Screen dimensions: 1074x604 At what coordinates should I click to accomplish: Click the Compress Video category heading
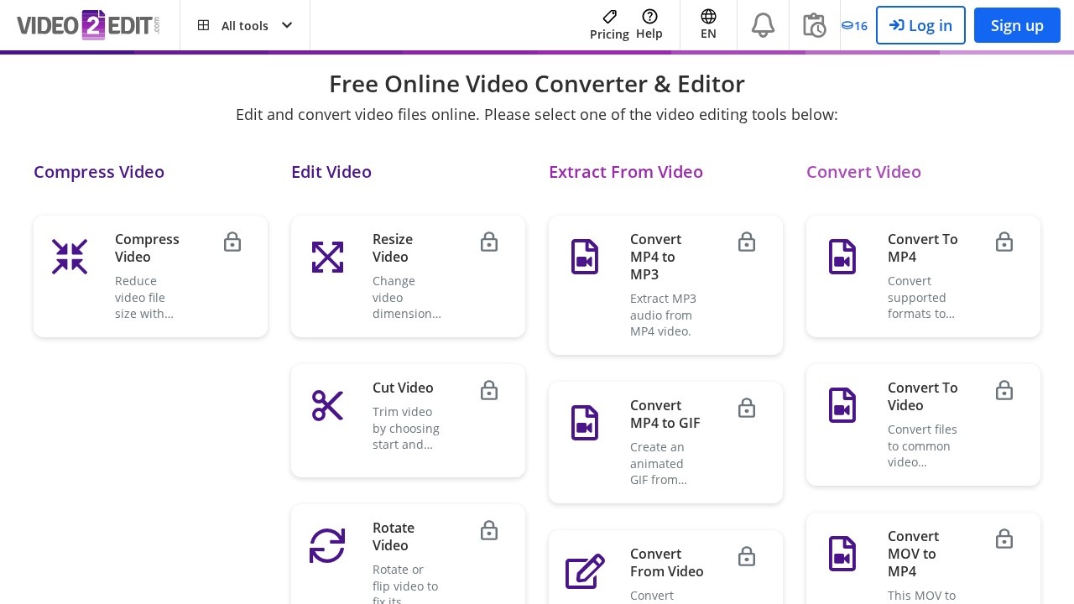pyautogui.click(x=99, y=172)
